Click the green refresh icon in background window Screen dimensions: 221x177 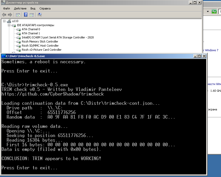[x=214, y=12]
